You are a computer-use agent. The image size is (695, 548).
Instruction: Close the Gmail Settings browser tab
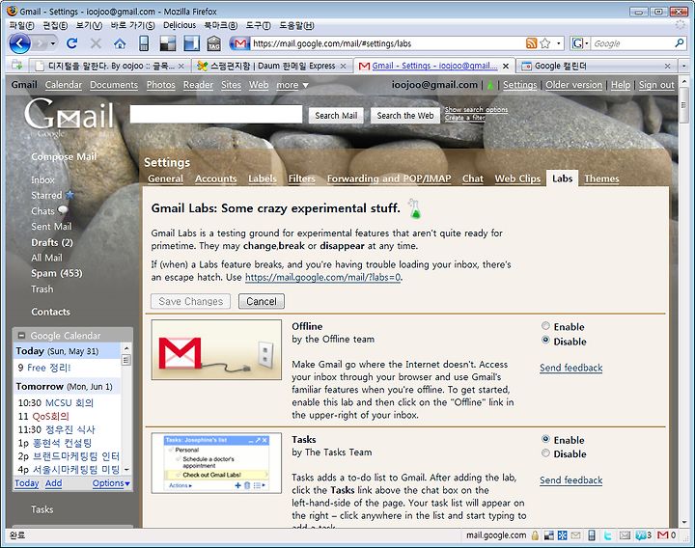[x=506, y=66]
